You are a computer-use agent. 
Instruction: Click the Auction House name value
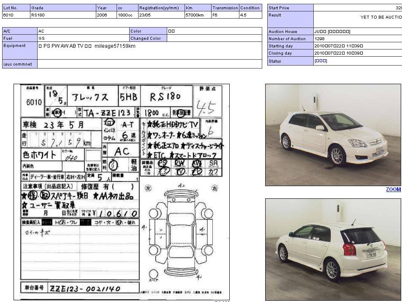pos(332,31)
